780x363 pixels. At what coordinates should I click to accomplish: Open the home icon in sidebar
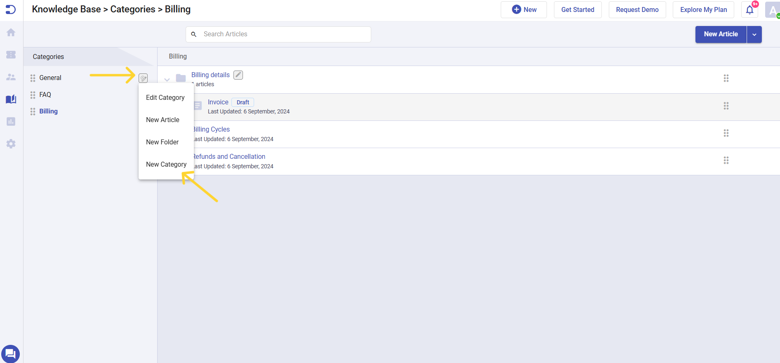point(11,32)
